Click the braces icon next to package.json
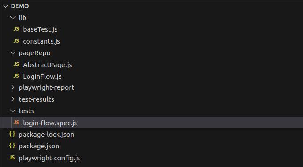 click(x=12, y=146)
